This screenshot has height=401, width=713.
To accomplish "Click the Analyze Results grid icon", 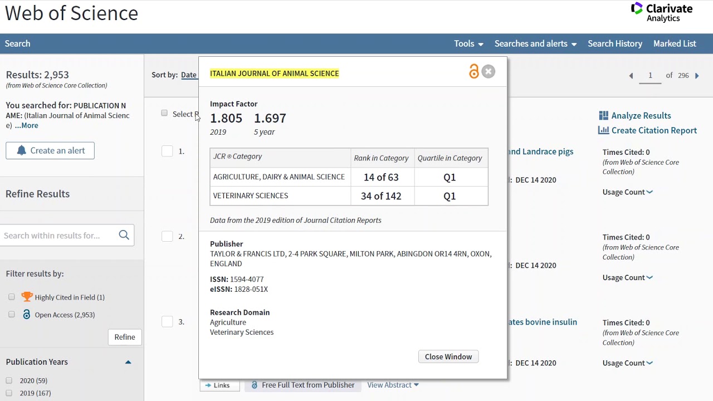I will coord(603,115).
